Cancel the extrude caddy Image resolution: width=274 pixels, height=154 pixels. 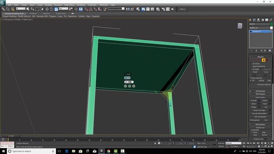click(134, 86)
